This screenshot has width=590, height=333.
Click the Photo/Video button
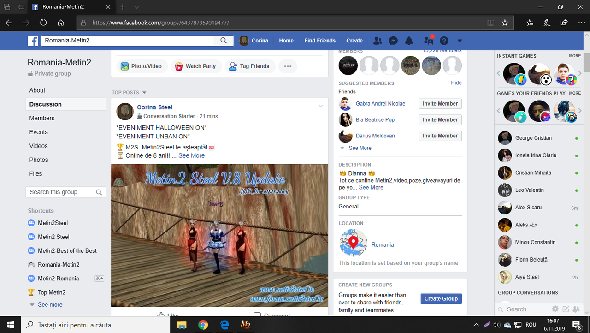tap(142, 66)
